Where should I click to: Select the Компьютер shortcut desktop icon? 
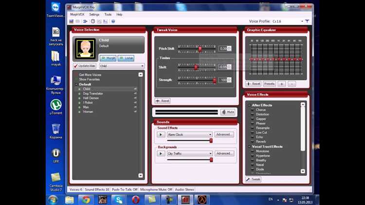click(x=55, y=85)
